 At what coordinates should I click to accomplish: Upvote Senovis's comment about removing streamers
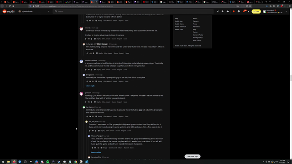86,39
